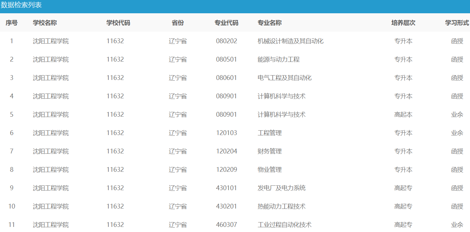Click row number 11 in 序号 column
The width and height of the screenshot is (470, 232).
tap(12, 225)
